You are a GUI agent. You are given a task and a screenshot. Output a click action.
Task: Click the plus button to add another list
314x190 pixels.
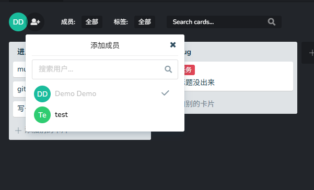pos(311,53)
